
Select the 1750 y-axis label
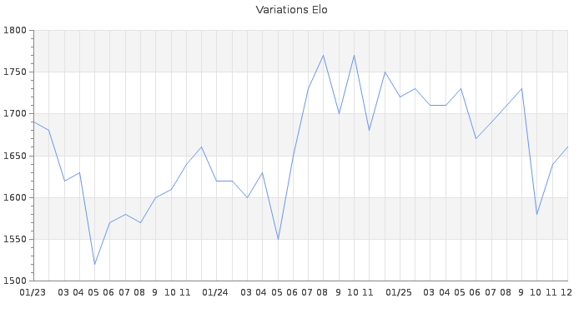click(15, 72)
